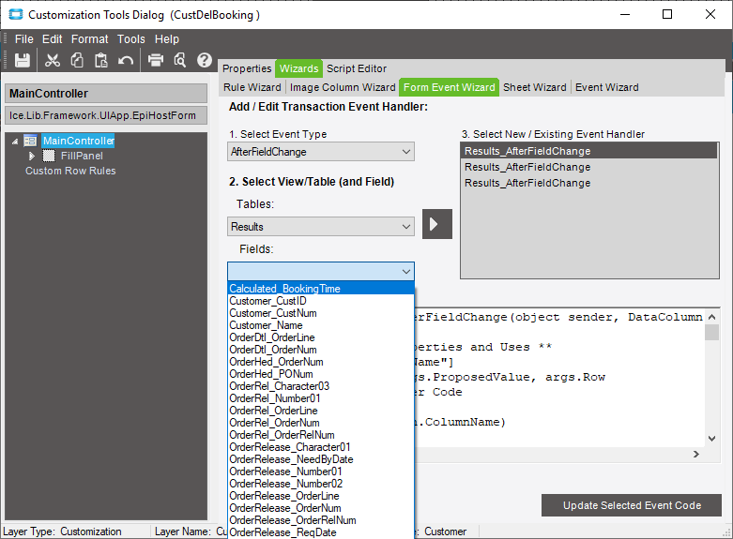Choose OrderHed_PONum field
733x539 pixels.
tap(321, 374)
